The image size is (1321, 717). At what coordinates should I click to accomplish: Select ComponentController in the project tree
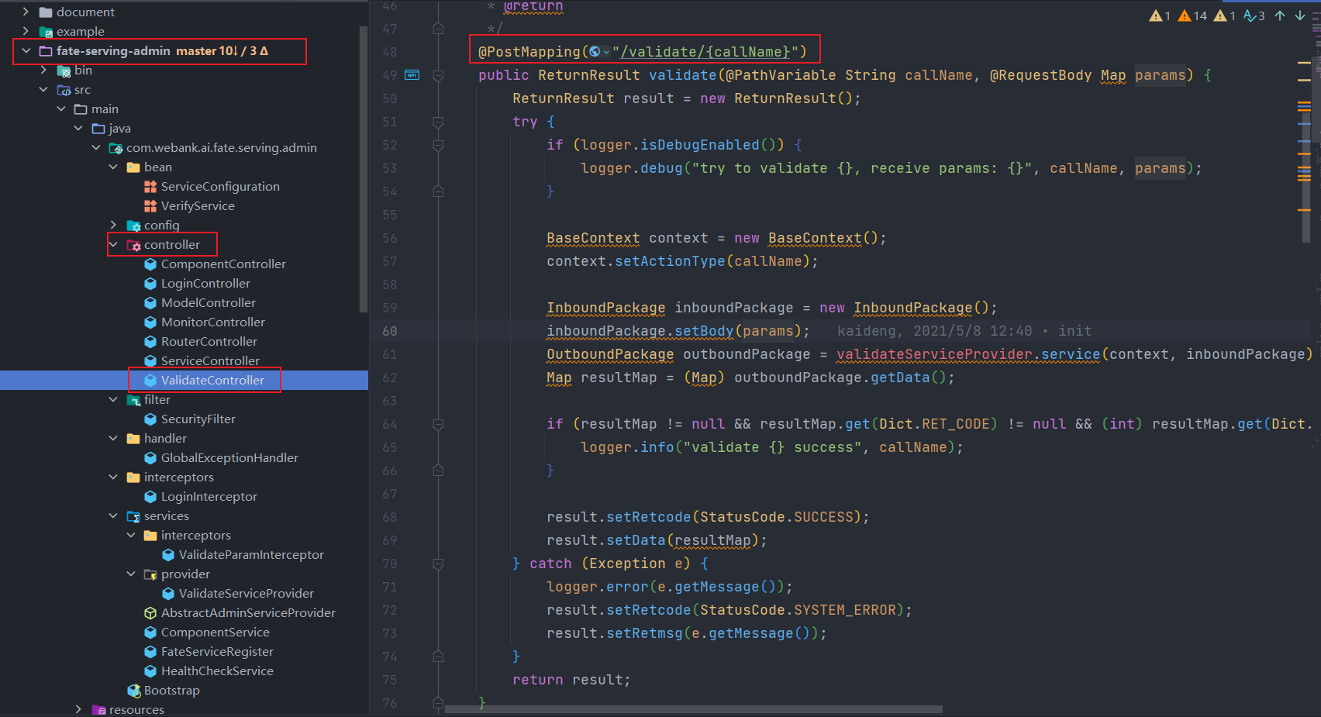[x=223, y=264]
